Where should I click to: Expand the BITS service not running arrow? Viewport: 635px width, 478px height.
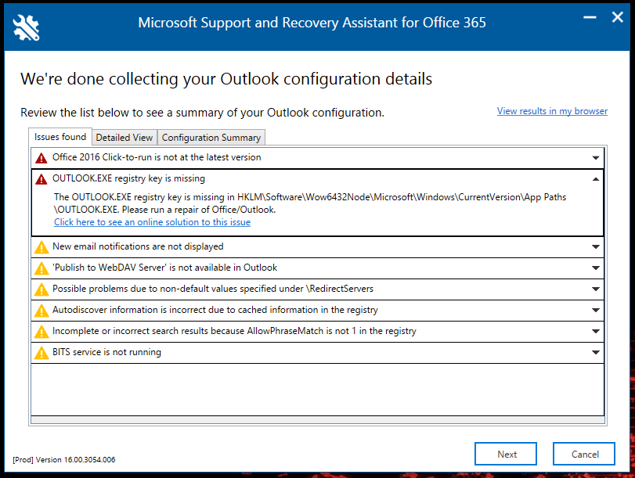point(597,353)
